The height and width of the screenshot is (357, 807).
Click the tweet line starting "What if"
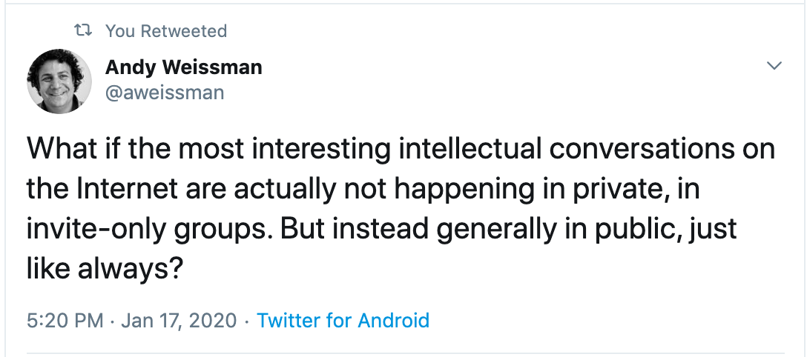(401, 150)
